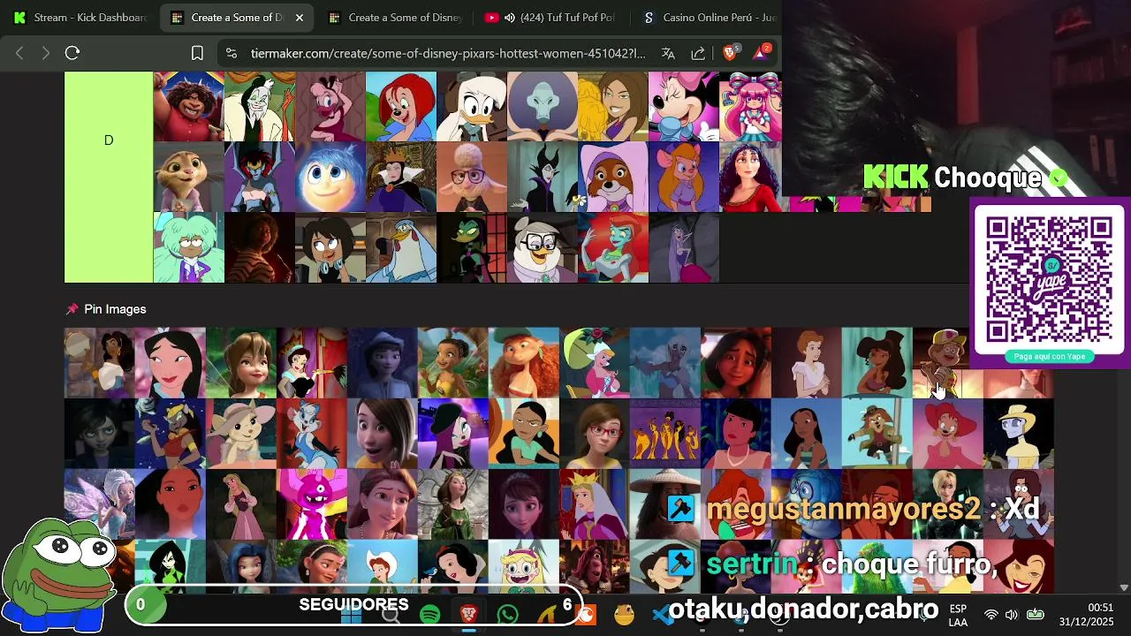Close the active Create a Some of D tab

coord(300,18)
